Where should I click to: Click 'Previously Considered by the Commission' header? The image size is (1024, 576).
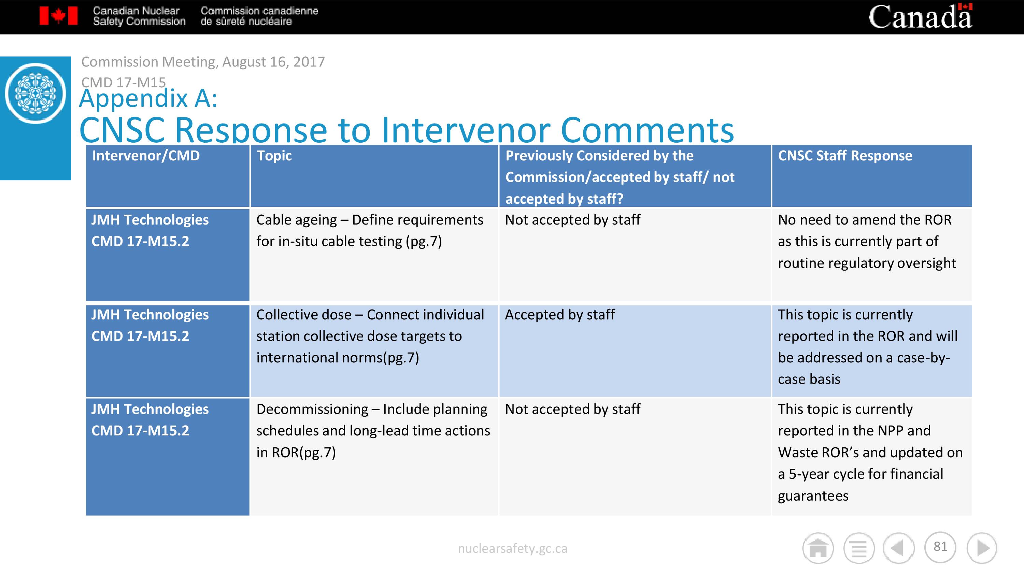click(635, 176)
